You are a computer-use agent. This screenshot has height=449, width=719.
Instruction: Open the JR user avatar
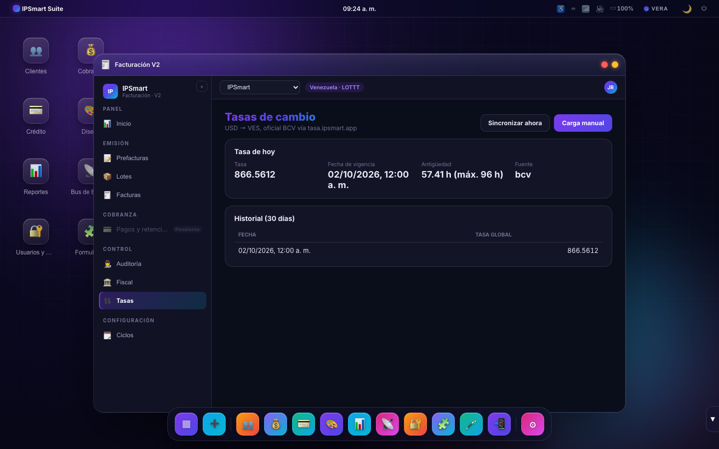coord(611,87)
